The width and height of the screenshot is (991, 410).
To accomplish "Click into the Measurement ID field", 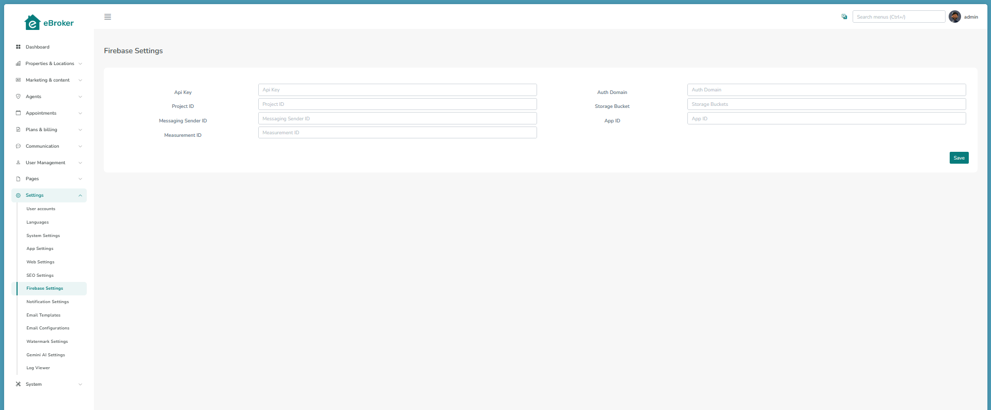I will tap(397, 133).
